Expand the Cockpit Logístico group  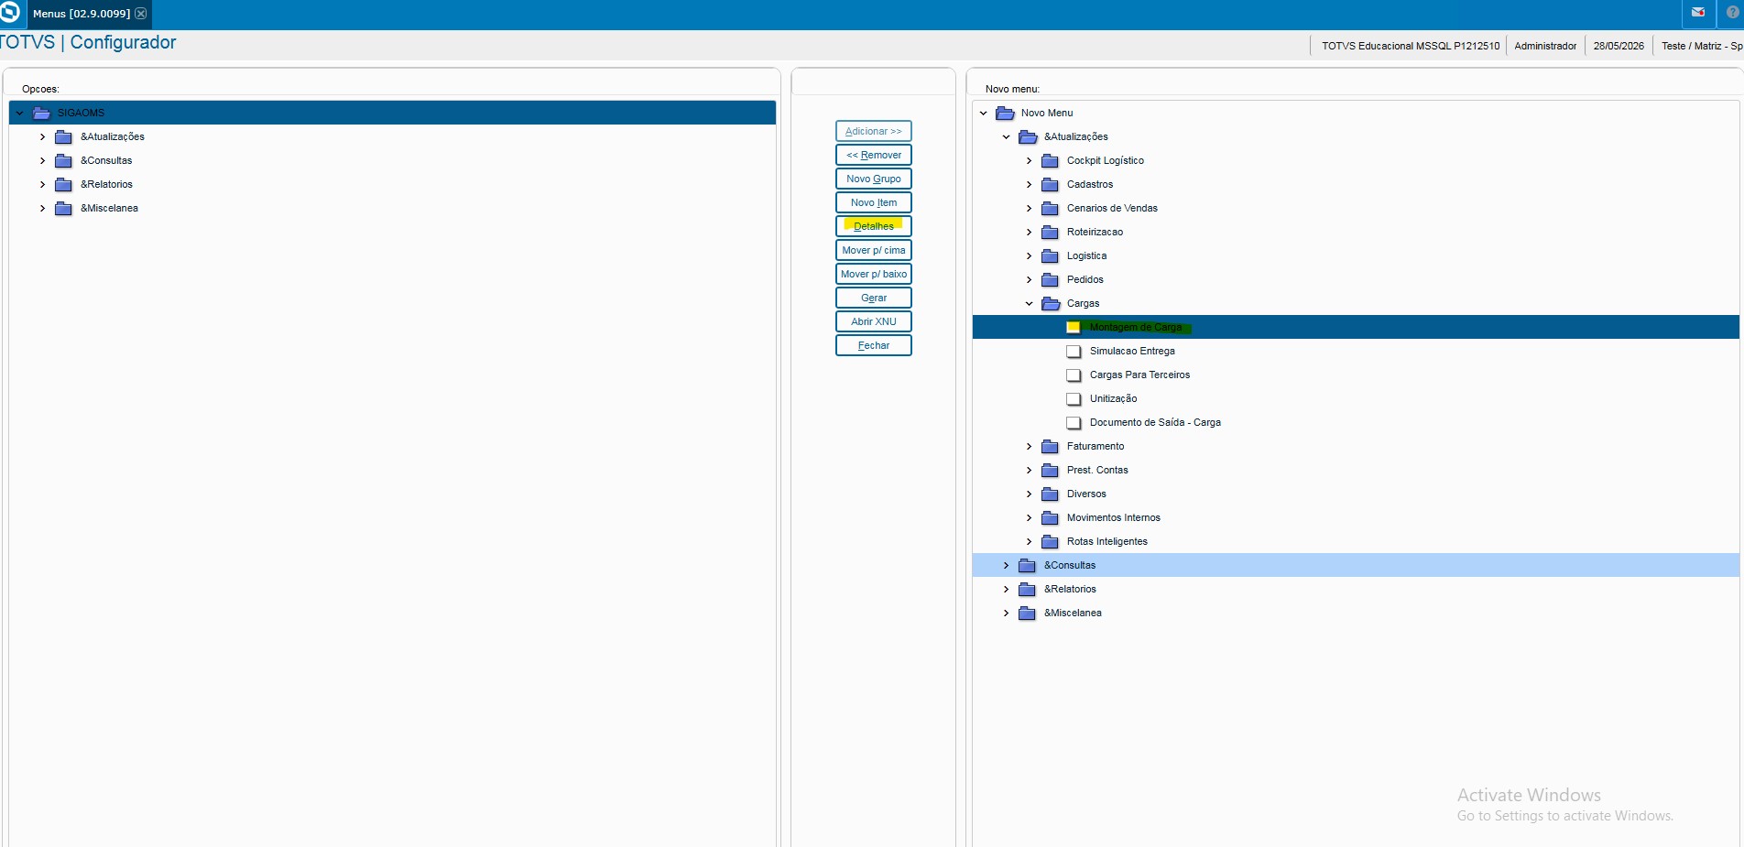pos(1029,160)
